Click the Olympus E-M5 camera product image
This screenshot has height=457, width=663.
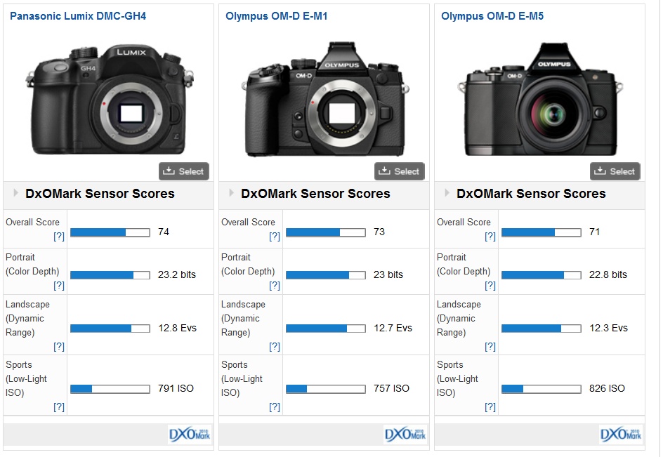(540, 99)
